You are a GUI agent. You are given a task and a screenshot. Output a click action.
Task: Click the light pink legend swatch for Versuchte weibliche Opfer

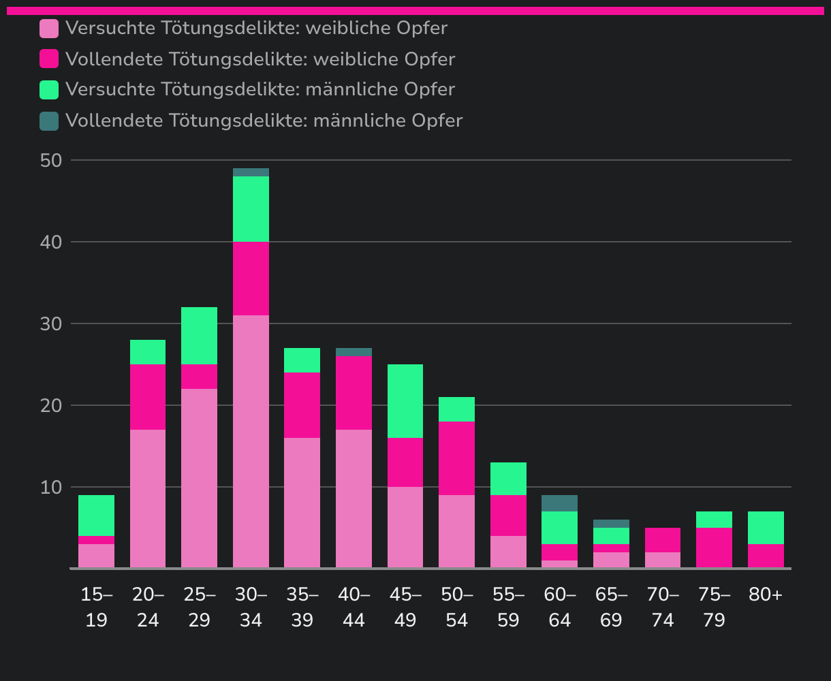click(x=49, y=29)
